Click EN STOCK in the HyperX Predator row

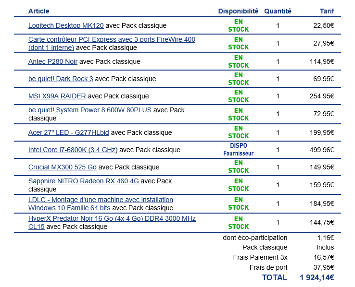(239, 223)
